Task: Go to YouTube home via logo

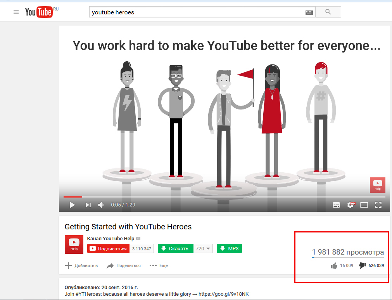Action: pos(39,12)
